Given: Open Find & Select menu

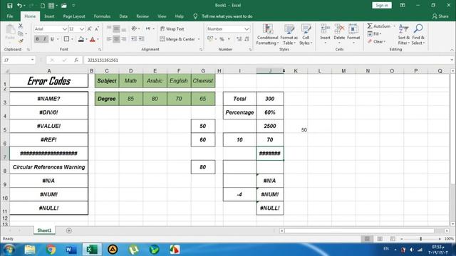Looking at the screenshot, I should 418,34.
